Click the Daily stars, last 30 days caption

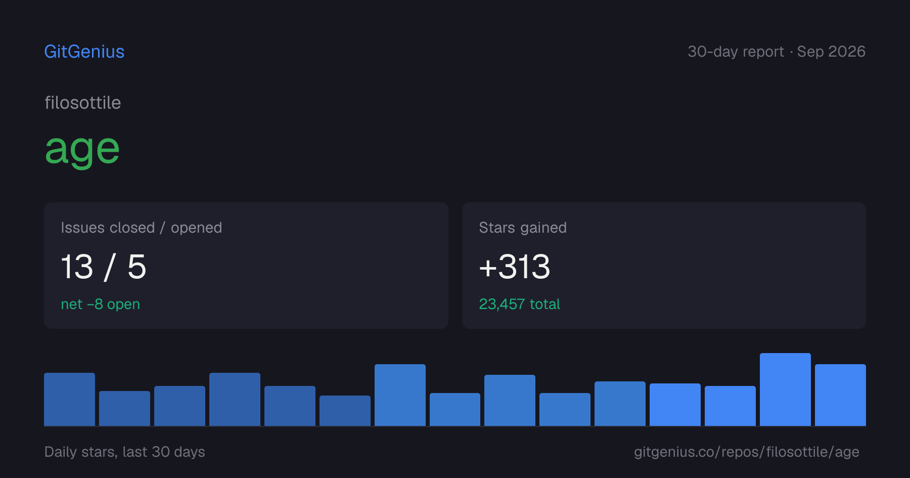coord(125,452)
